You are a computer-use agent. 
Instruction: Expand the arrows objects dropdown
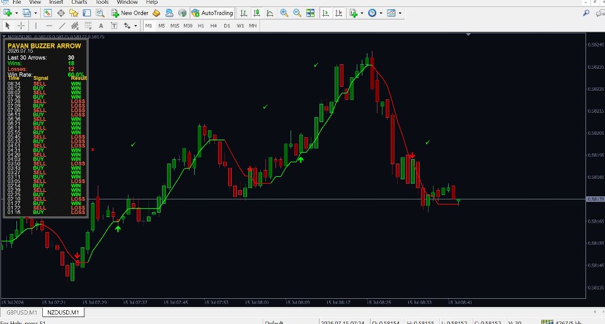pyautogui.click(x=135, y=26)
